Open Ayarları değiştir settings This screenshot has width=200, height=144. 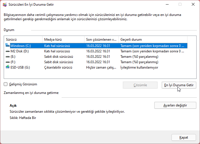[175, 105]
